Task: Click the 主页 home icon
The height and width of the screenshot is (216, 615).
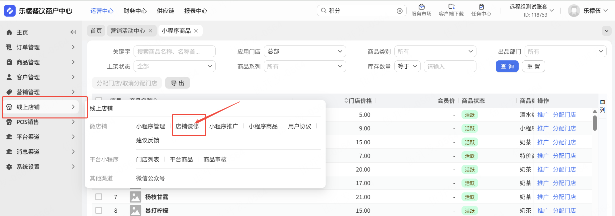Action: pyautogui.click(x=9, y=32)
